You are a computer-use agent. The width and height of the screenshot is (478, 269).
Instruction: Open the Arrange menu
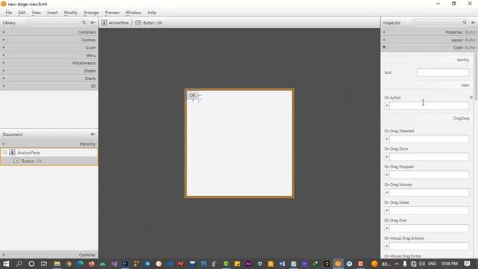tap(91, 13)
